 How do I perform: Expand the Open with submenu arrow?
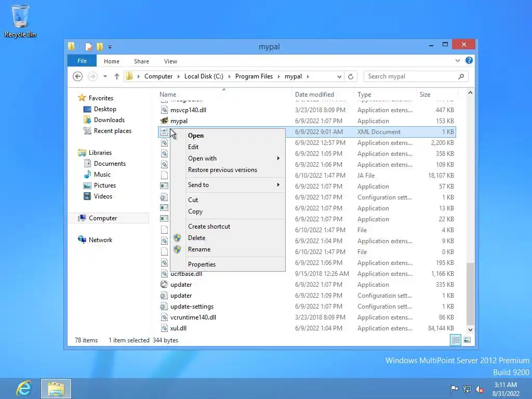coord(278,158)
